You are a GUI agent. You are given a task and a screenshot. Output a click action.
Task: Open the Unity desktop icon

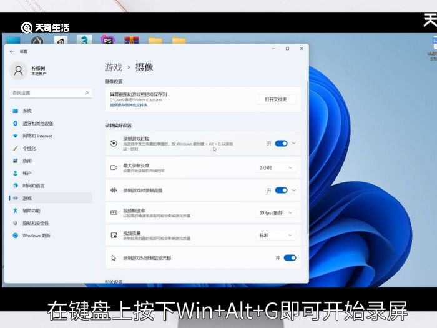[61, 41]
